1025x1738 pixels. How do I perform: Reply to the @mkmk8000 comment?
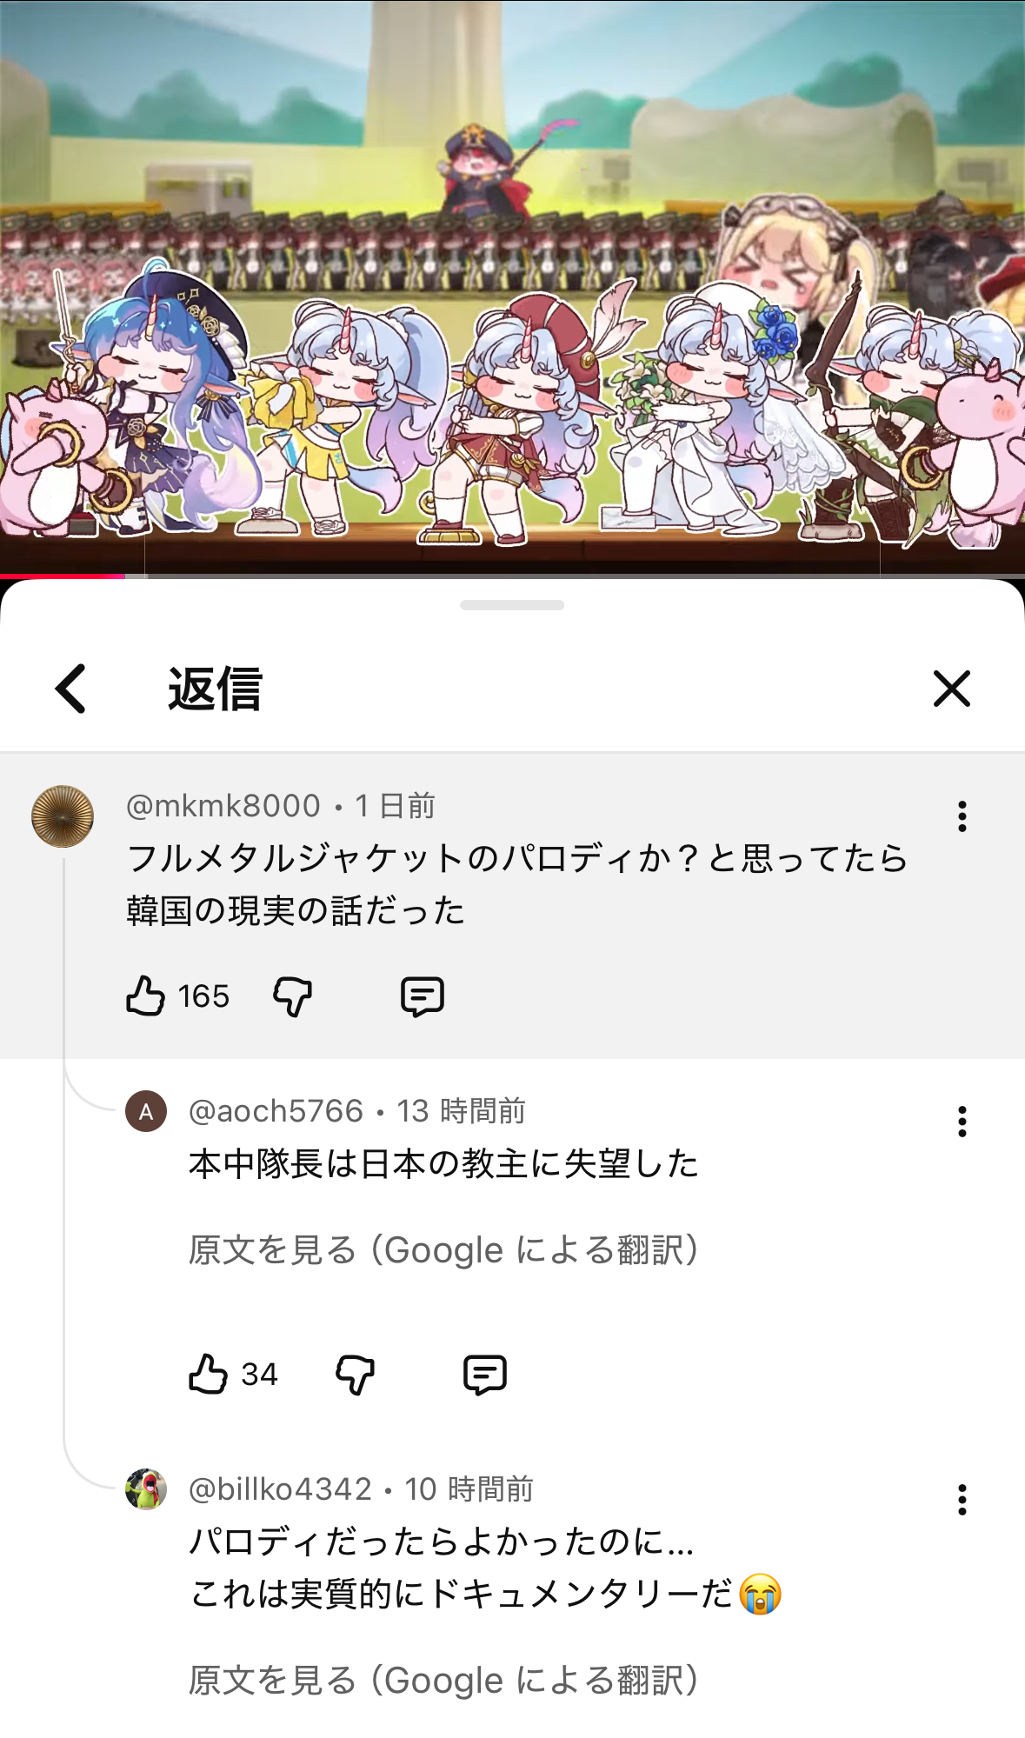point(423,996)
